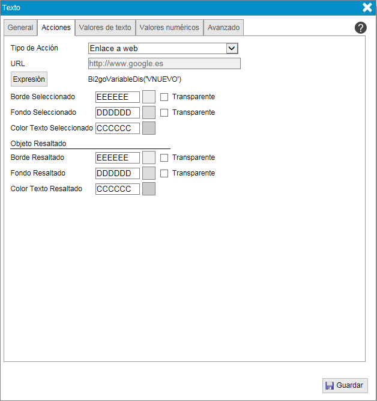Open the help question mark icon
Screen dimensions: 377x401
pos(360,28)
